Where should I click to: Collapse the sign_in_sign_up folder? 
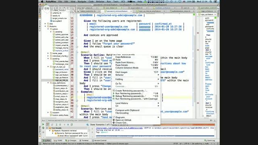(48, 67)
